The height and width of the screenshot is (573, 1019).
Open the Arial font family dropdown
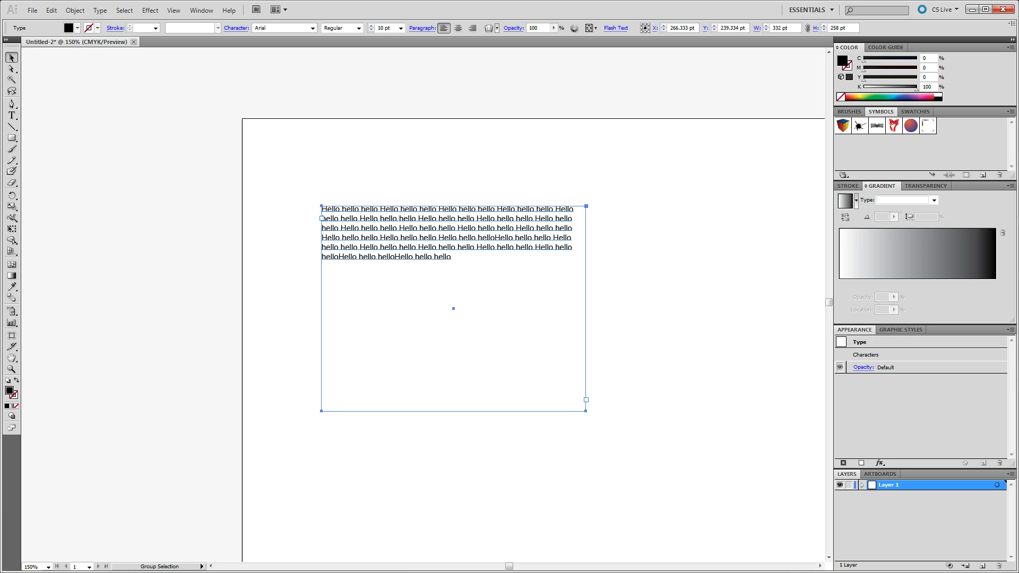tap(313, 28)
